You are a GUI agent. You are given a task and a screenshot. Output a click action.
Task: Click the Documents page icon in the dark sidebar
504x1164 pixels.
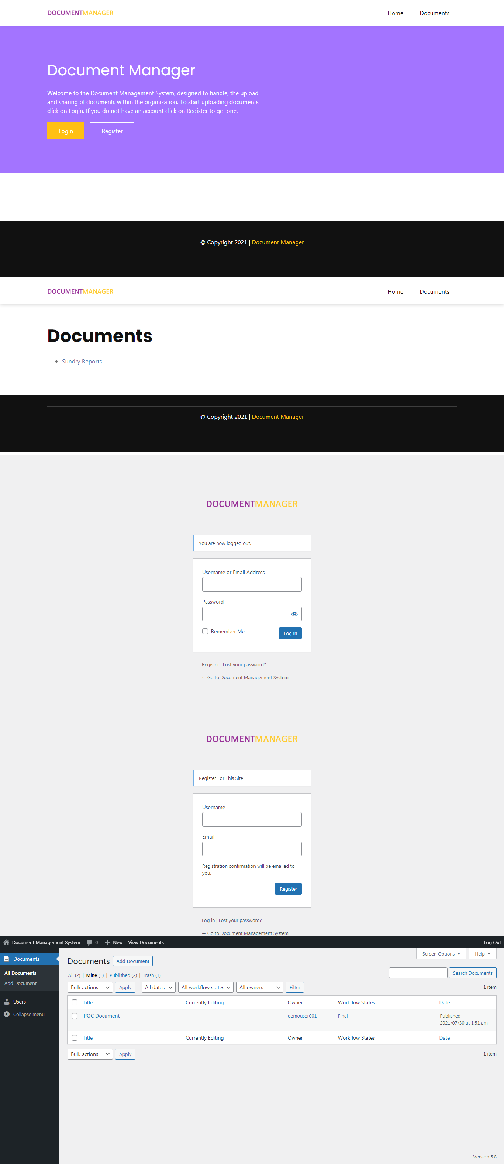7,959
